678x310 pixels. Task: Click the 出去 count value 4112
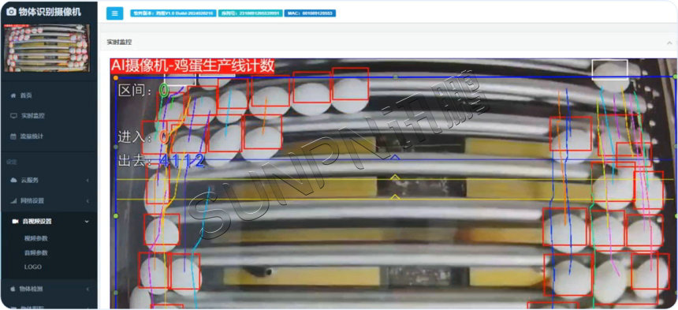181,161
